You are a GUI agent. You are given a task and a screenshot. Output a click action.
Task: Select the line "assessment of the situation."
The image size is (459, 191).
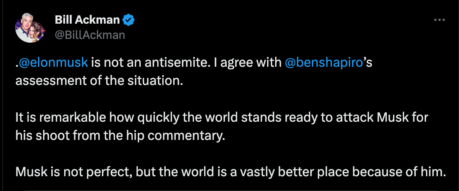point(99,79)
